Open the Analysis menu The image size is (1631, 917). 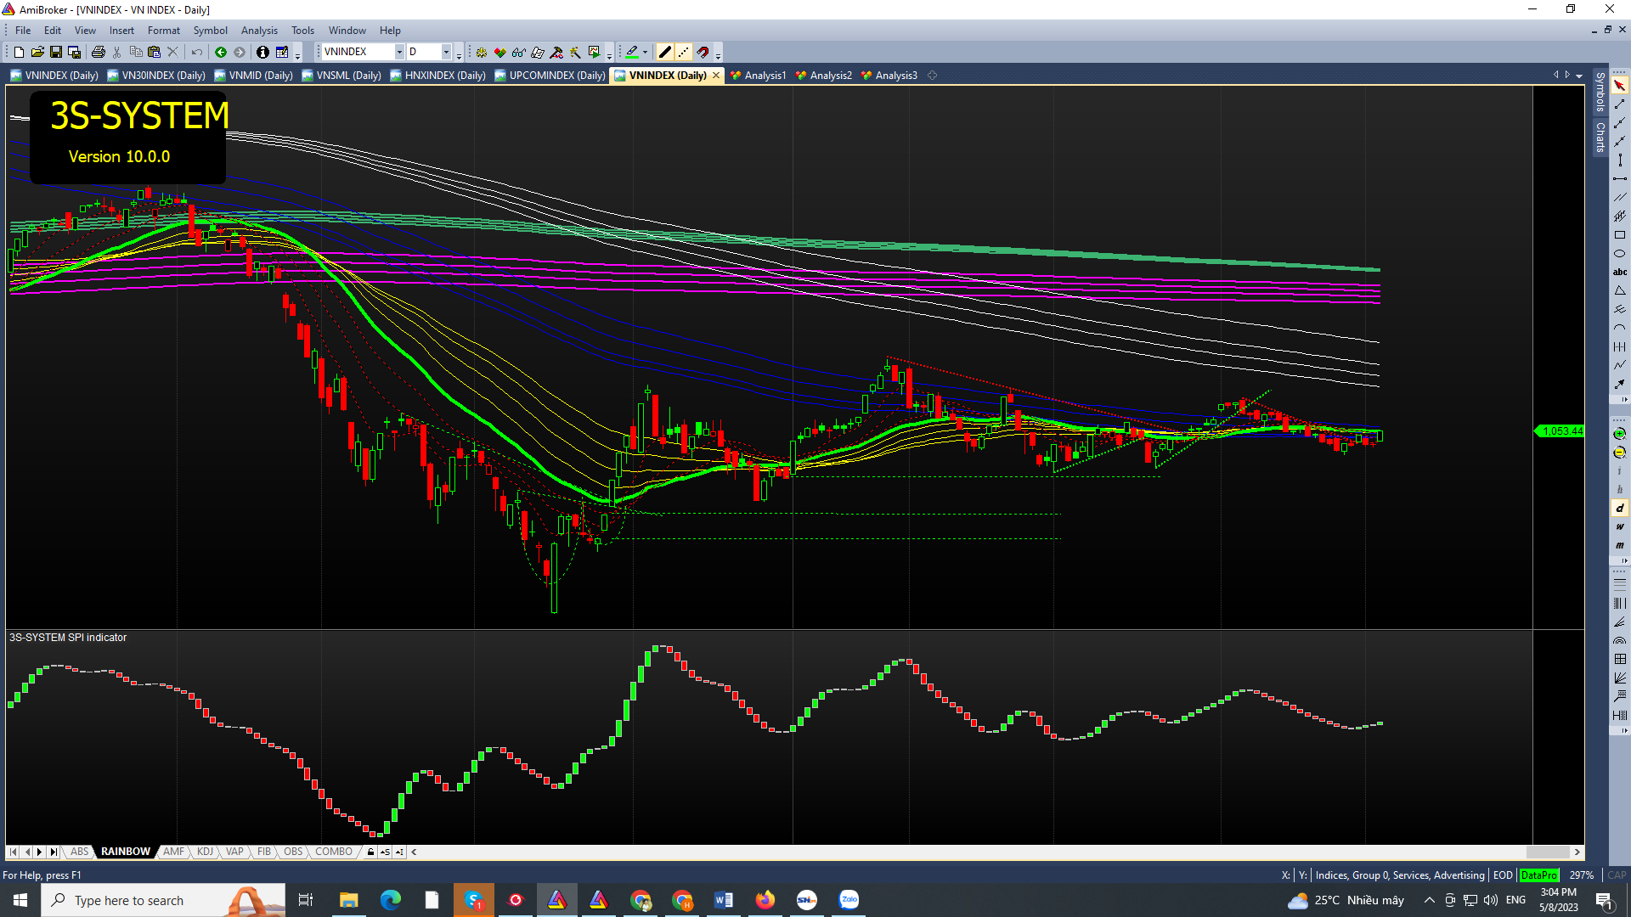[259, 31]
